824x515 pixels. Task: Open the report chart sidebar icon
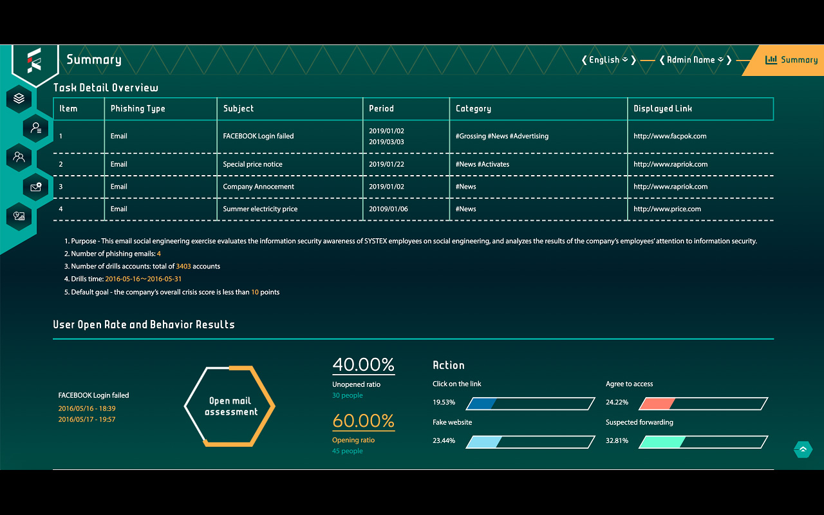coord(19,216)
